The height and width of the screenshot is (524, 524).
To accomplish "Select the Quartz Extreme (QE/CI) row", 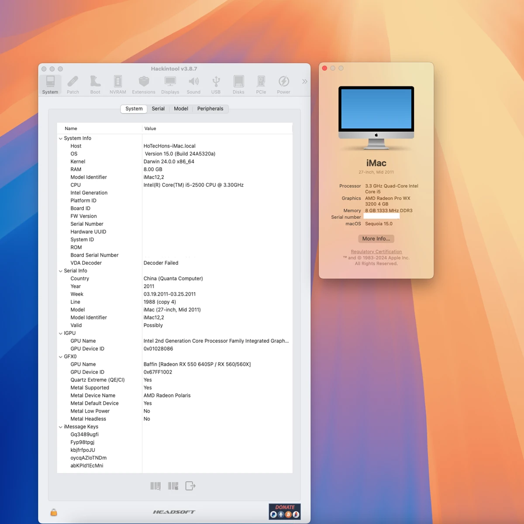I will click(175, 380).
